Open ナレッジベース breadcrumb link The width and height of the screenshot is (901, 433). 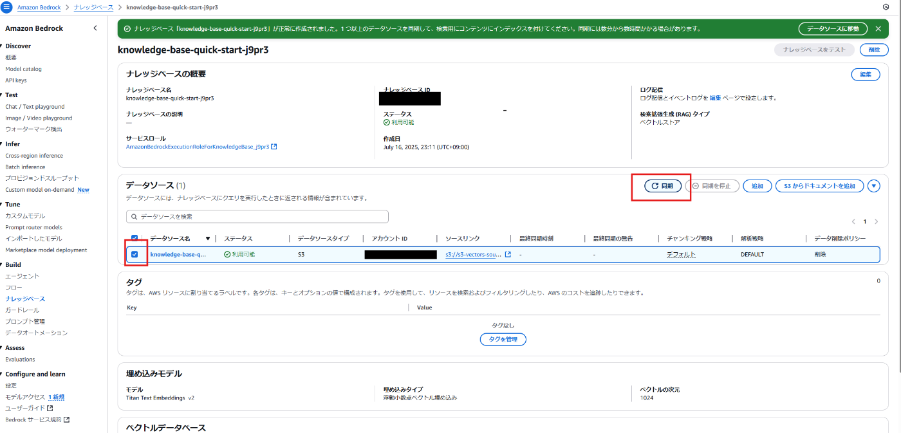click(x=93, y=7)
